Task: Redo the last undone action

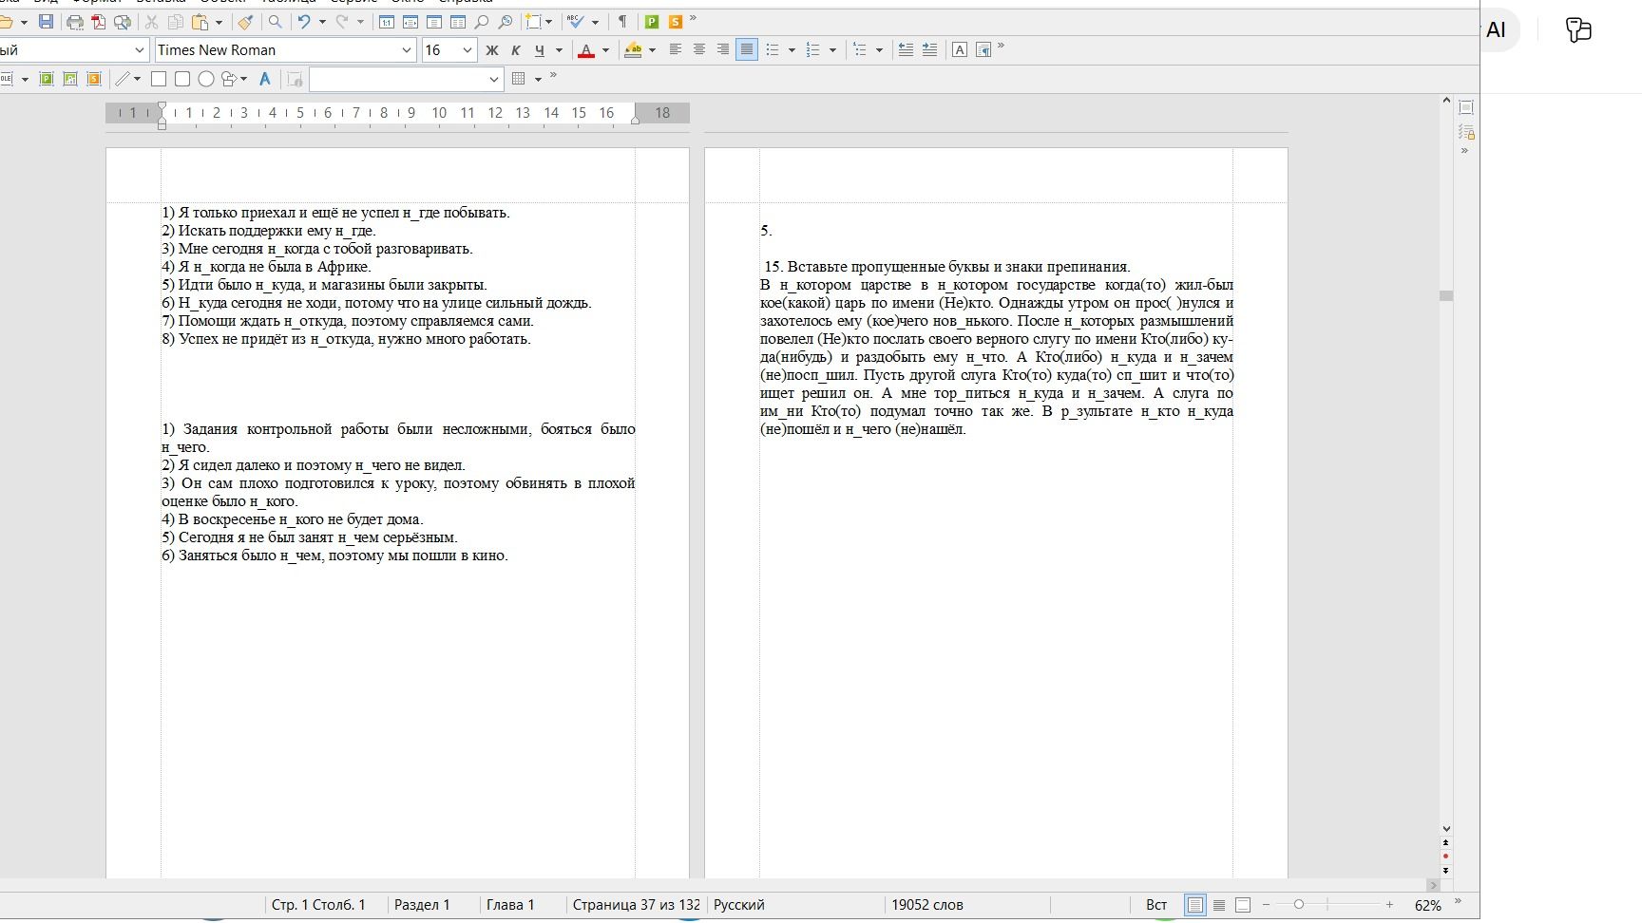Action: [x=343, y=22]
